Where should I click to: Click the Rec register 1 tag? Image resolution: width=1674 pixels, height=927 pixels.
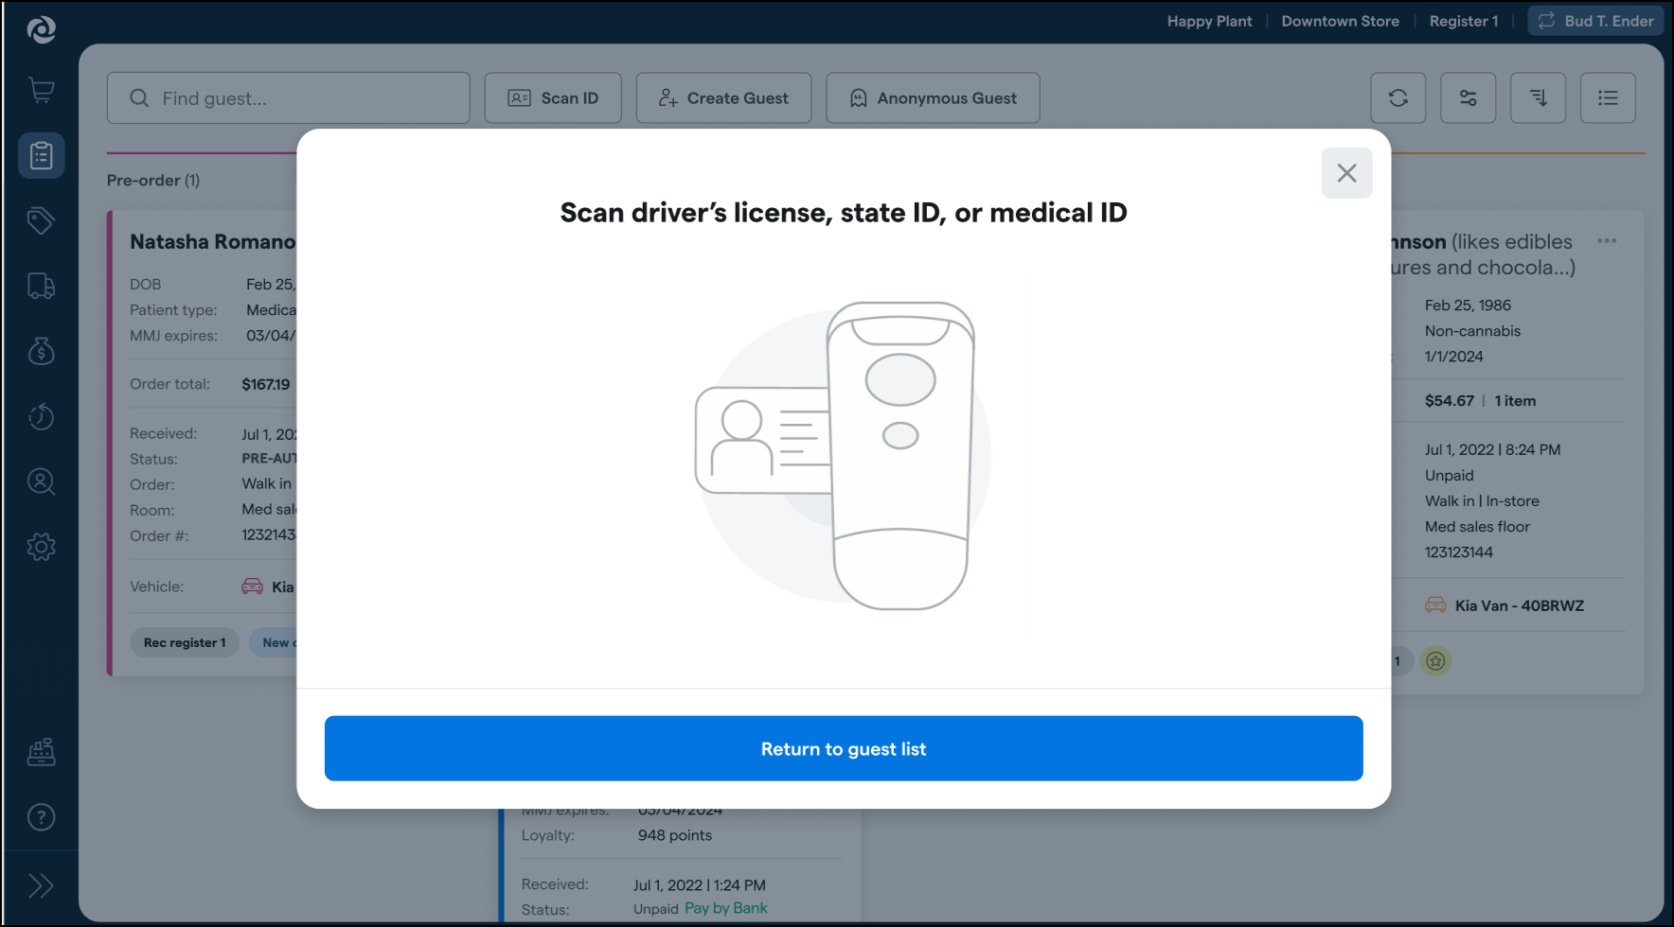coord(185,642)
